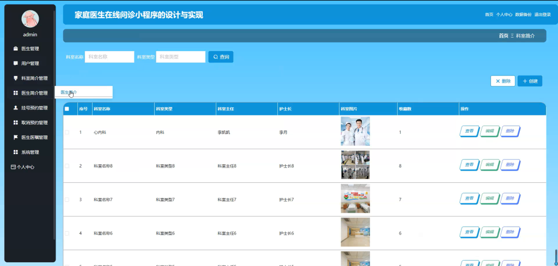Go to 首页 in top navigation

(x=489, y=15)
